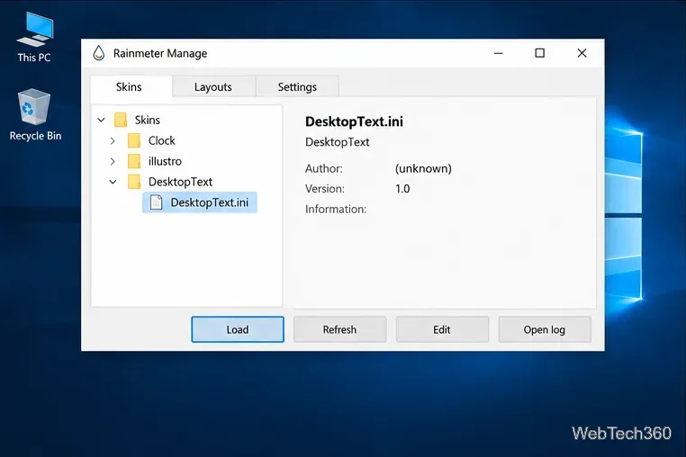Select the illustro tree entry
Image resolution: width=686 pixels, height=457 pixels.
[x=165, y=161]
